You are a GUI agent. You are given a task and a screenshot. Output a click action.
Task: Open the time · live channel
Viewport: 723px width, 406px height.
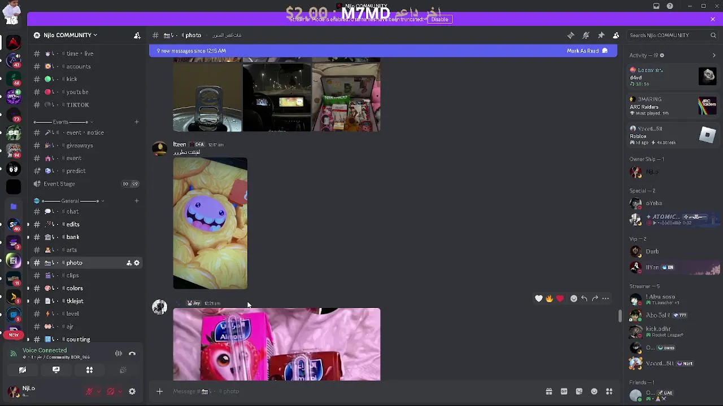click(x=86, y=54)
